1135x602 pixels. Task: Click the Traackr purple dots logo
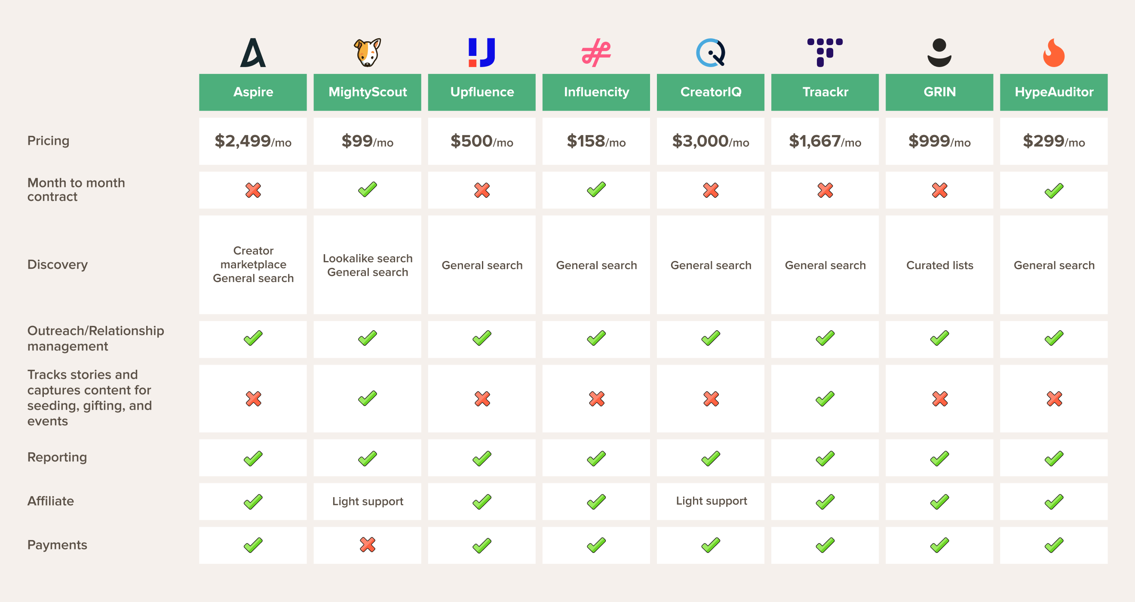click(824, 52)
